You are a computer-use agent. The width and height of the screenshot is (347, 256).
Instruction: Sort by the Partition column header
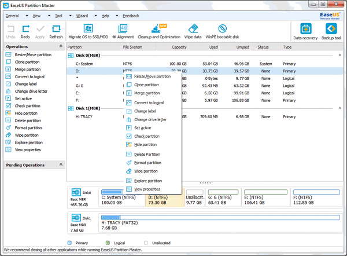tap(94, 47)
